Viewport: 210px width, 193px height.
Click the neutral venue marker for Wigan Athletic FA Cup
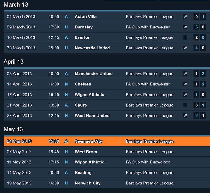pyautogui.click(x=67, y=162)
